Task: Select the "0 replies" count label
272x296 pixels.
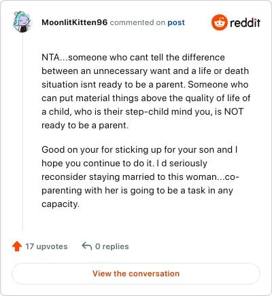Action: pyautogui.click(x=112, y=246)
